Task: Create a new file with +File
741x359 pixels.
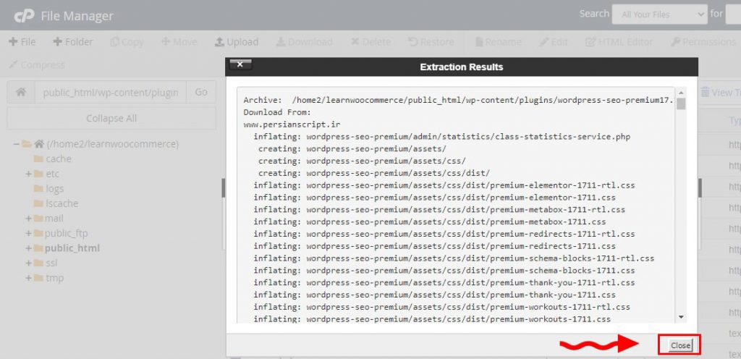Action: click(22, 42)
